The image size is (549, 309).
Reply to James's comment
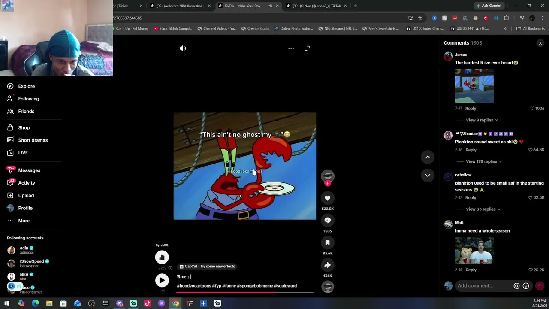tap(471, 109)
